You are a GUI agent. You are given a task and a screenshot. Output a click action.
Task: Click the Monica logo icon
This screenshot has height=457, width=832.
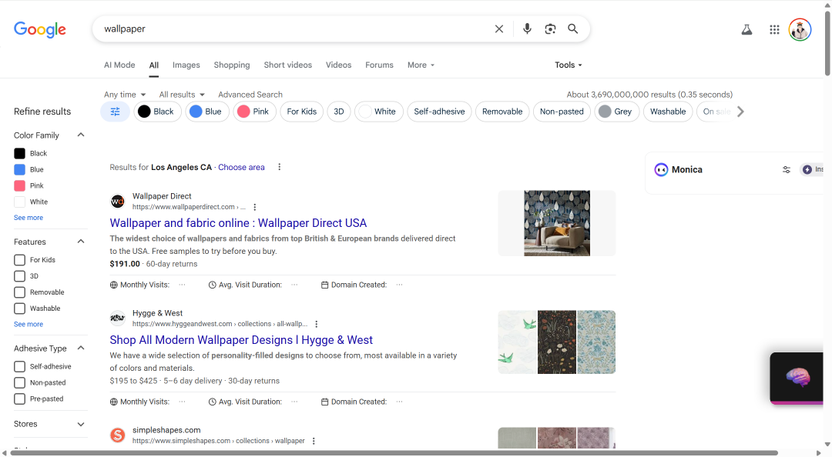pos(661,170)
